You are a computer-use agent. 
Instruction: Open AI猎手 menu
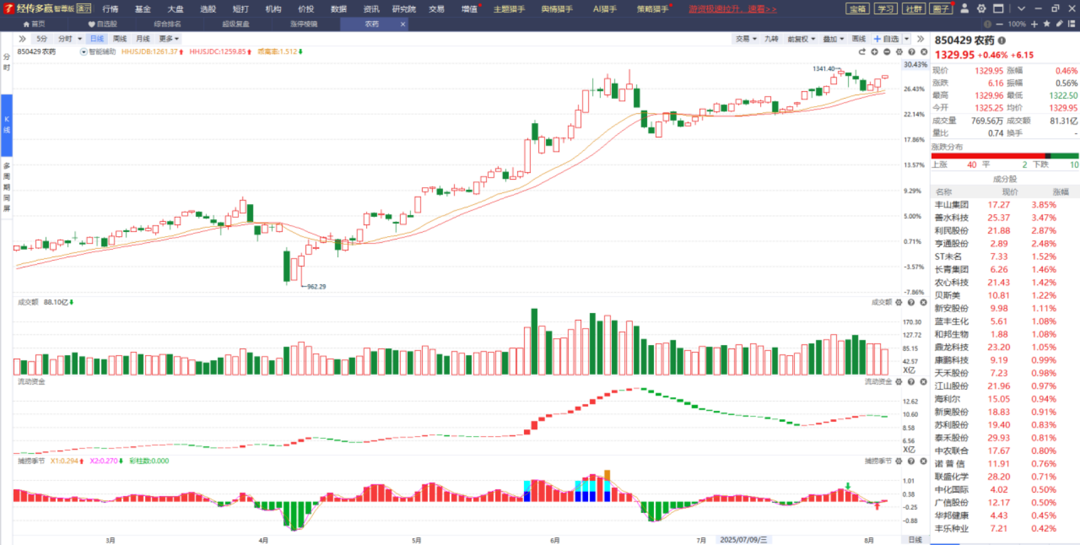[x=604, y=9]
